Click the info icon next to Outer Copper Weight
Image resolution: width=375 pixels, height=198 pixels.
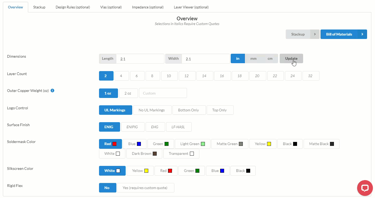click(x=52, y=90)
